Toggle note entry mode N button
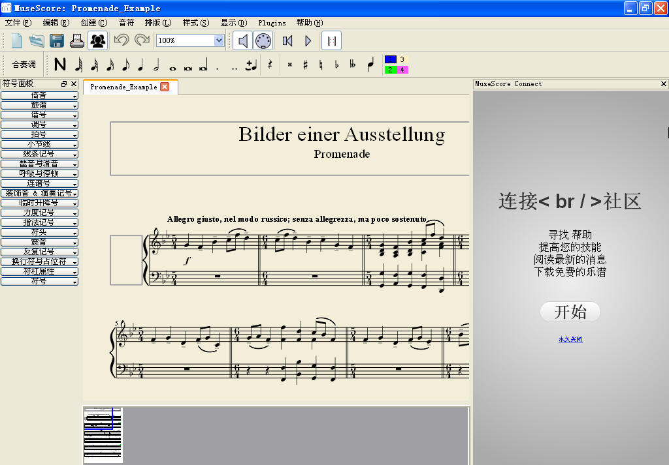The image size is (669, 465). [x=60, y=65]
